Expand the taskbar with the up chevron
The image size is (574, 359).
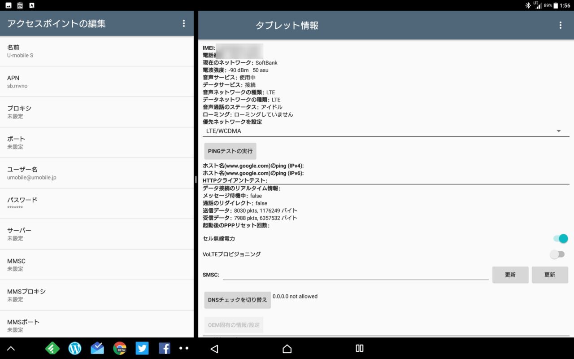(11, 348)
